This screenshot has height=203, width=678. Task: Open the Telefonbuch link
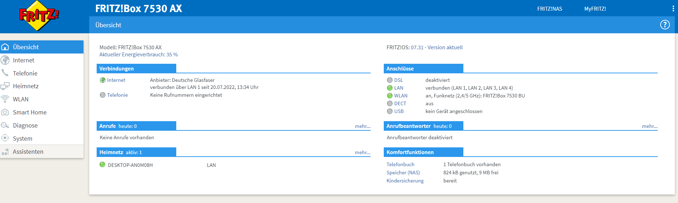click(400, 164)
